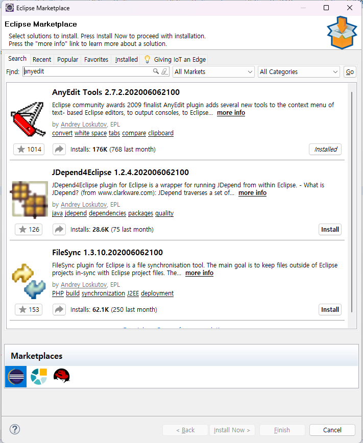This screenshot has height=443, width=363.
Task: Install the FileSync plugin
Action: point(330,309)
